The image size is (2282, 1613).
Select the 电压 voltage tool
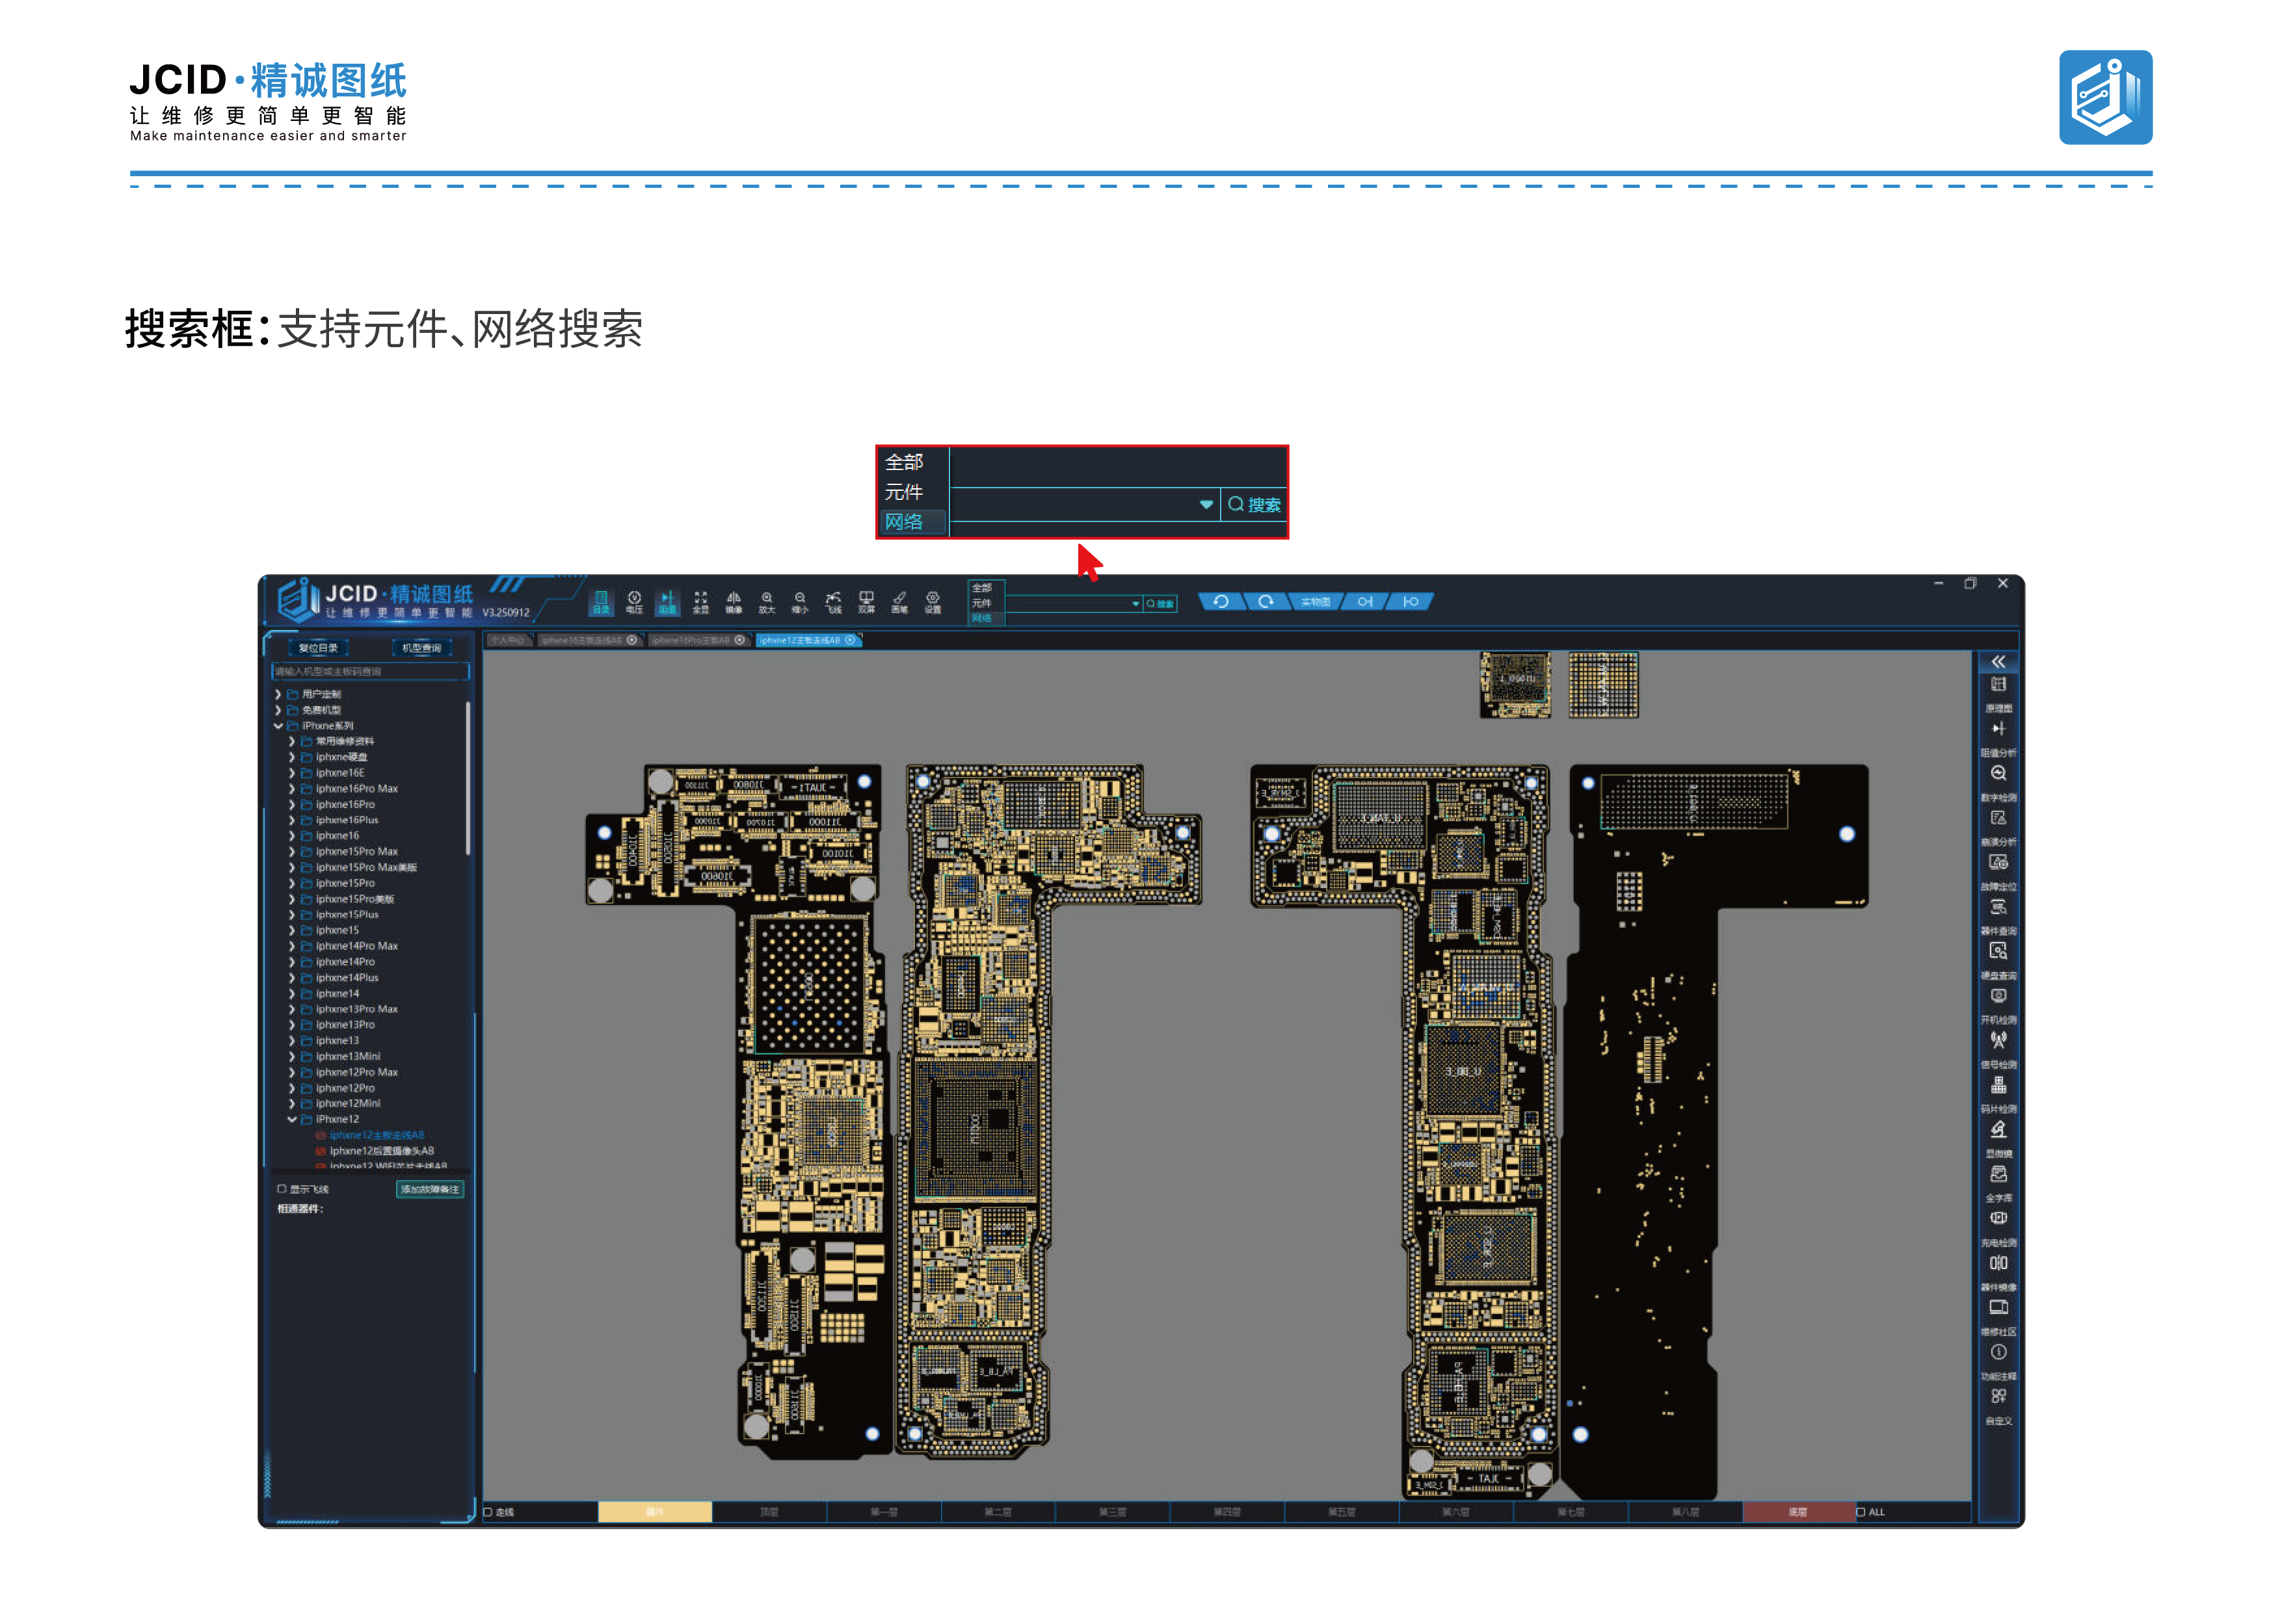coord(634,602)
